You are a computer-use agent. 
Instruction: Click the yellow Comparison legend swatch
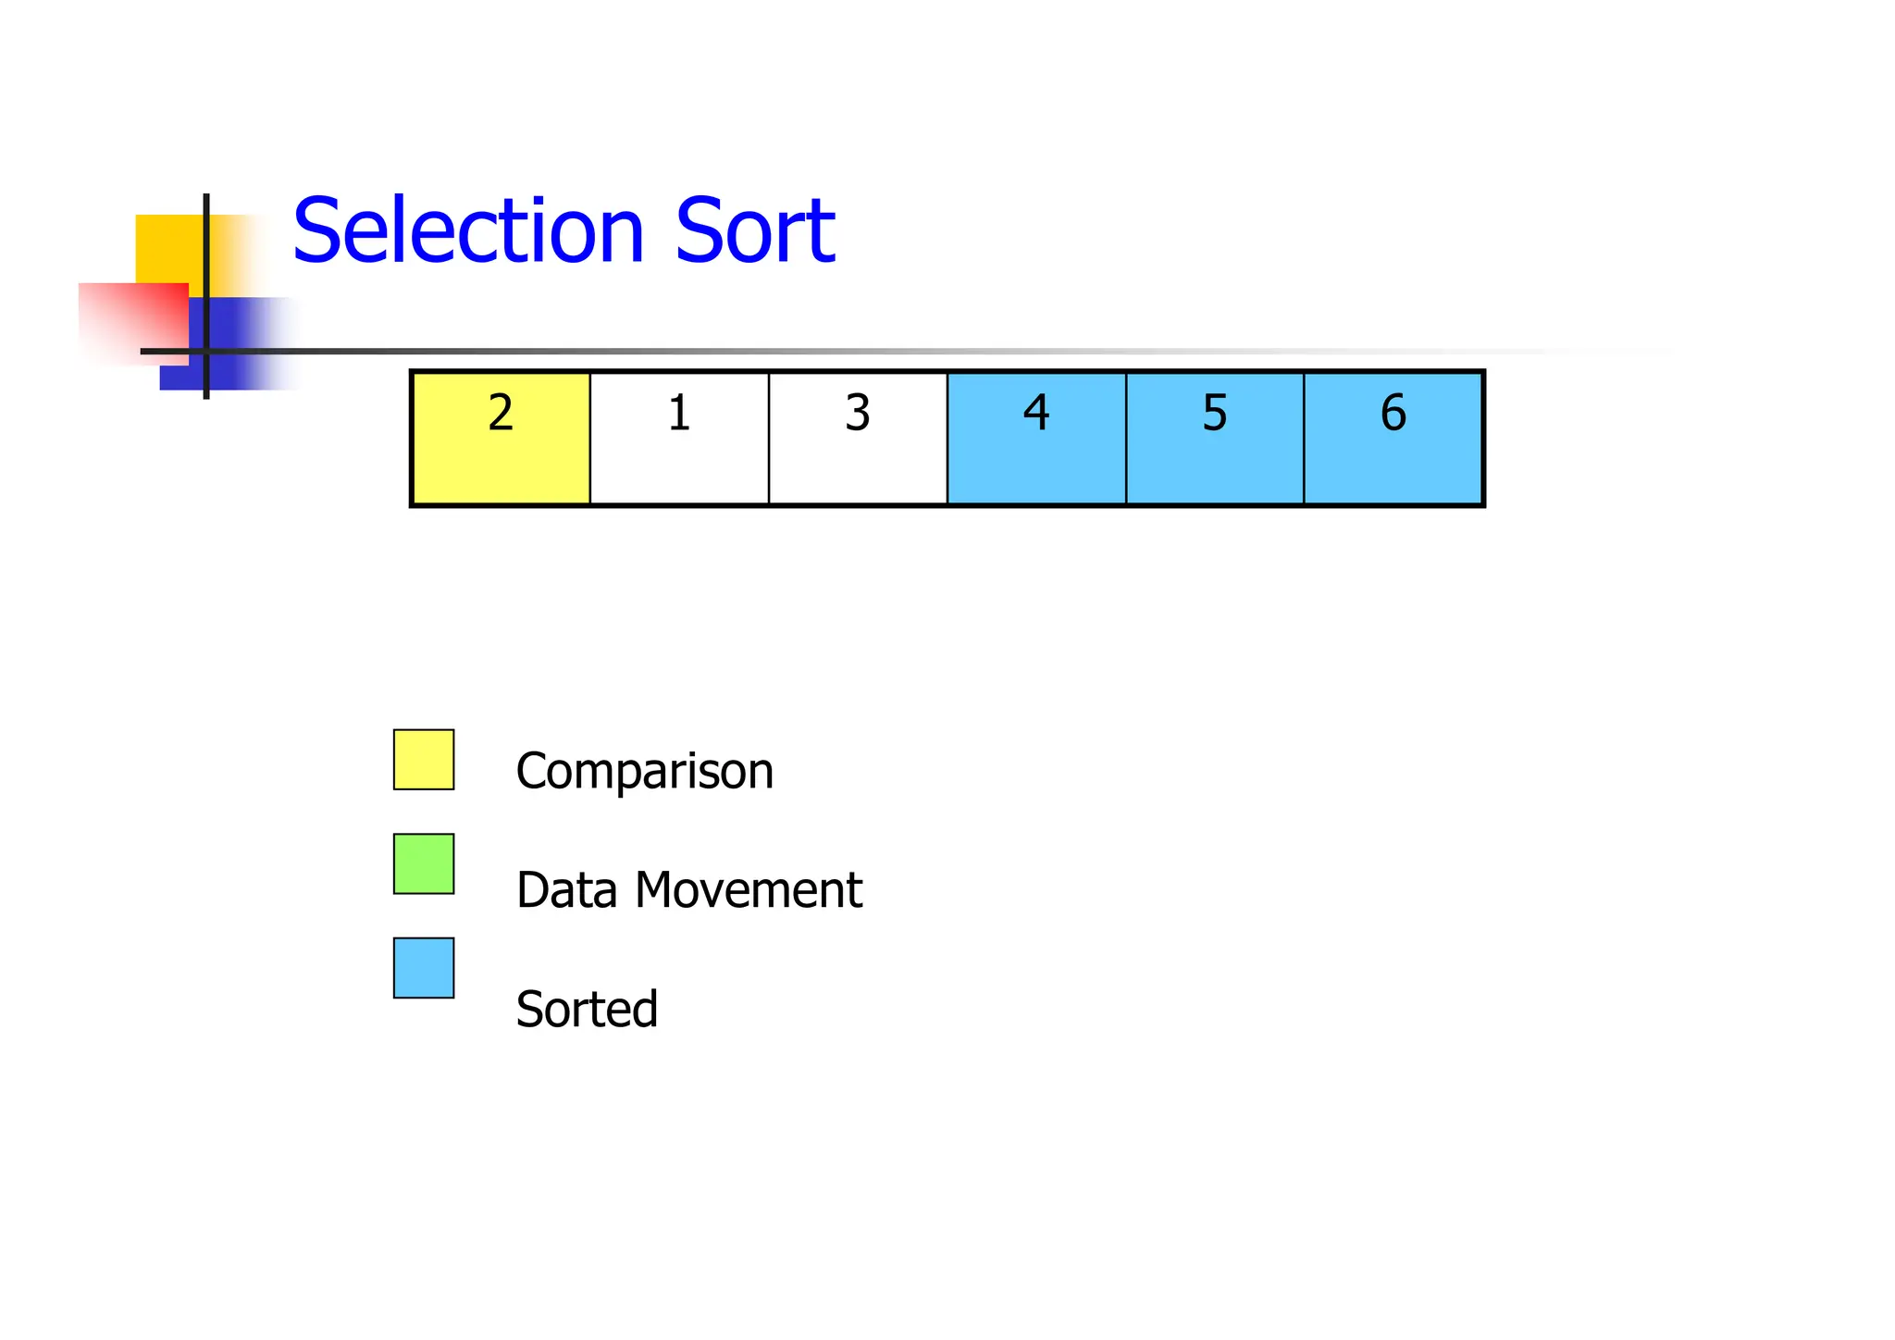(x=424, y=760)
